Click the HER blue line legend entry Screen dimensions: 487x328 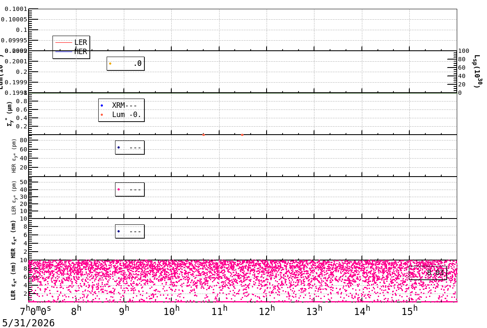pyautogui.click(x=71, y=52)
